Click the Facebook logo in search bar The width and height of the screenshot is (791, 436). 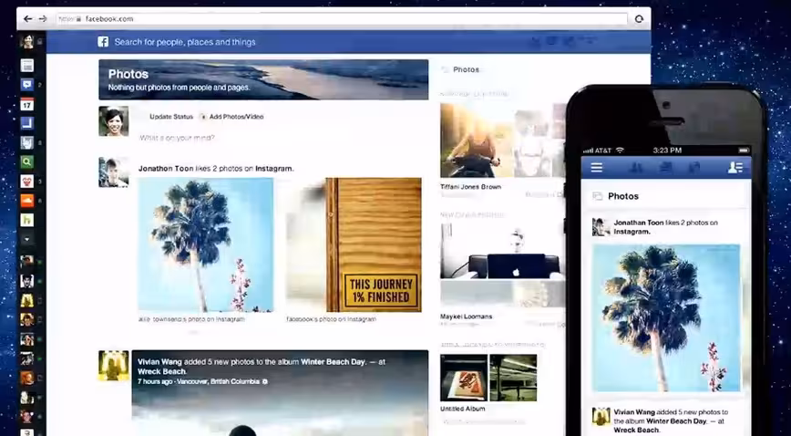pyautogui.click(x=103, y=42)
